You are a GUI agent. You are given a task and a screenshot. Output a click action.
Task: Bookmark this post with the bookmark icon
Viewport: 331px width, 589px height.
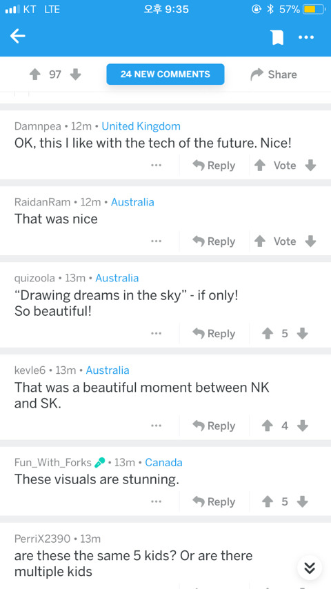click(277, 37)
